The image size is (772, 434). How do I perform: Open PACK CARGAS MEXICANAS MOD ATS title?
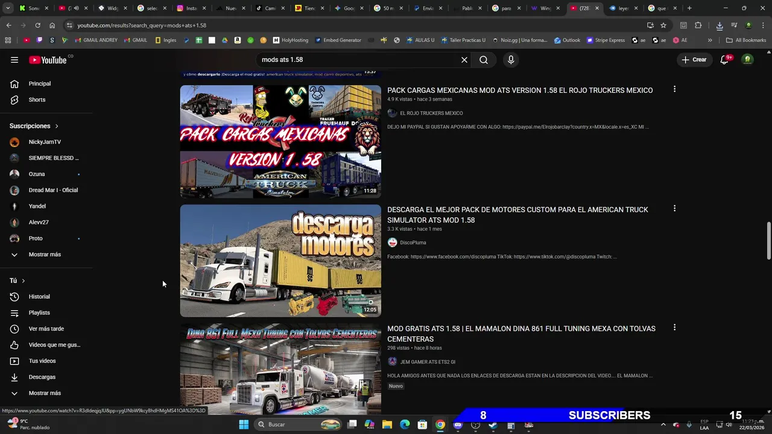pyautogui.click(x=520, y=90)
